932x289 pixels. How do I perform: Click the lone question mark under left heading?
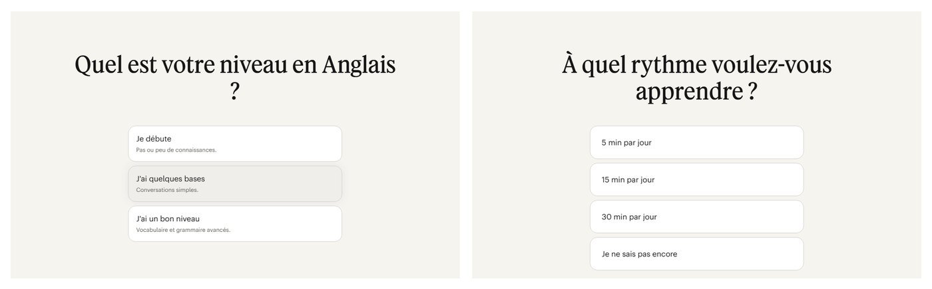pyautogui.click(x=234, y=92)
